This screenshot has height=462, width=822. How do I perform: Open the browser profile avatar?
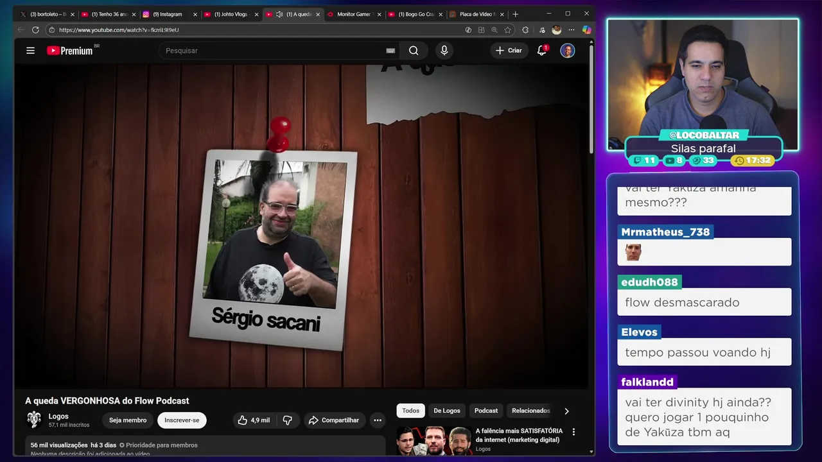[x=556, y=30]
